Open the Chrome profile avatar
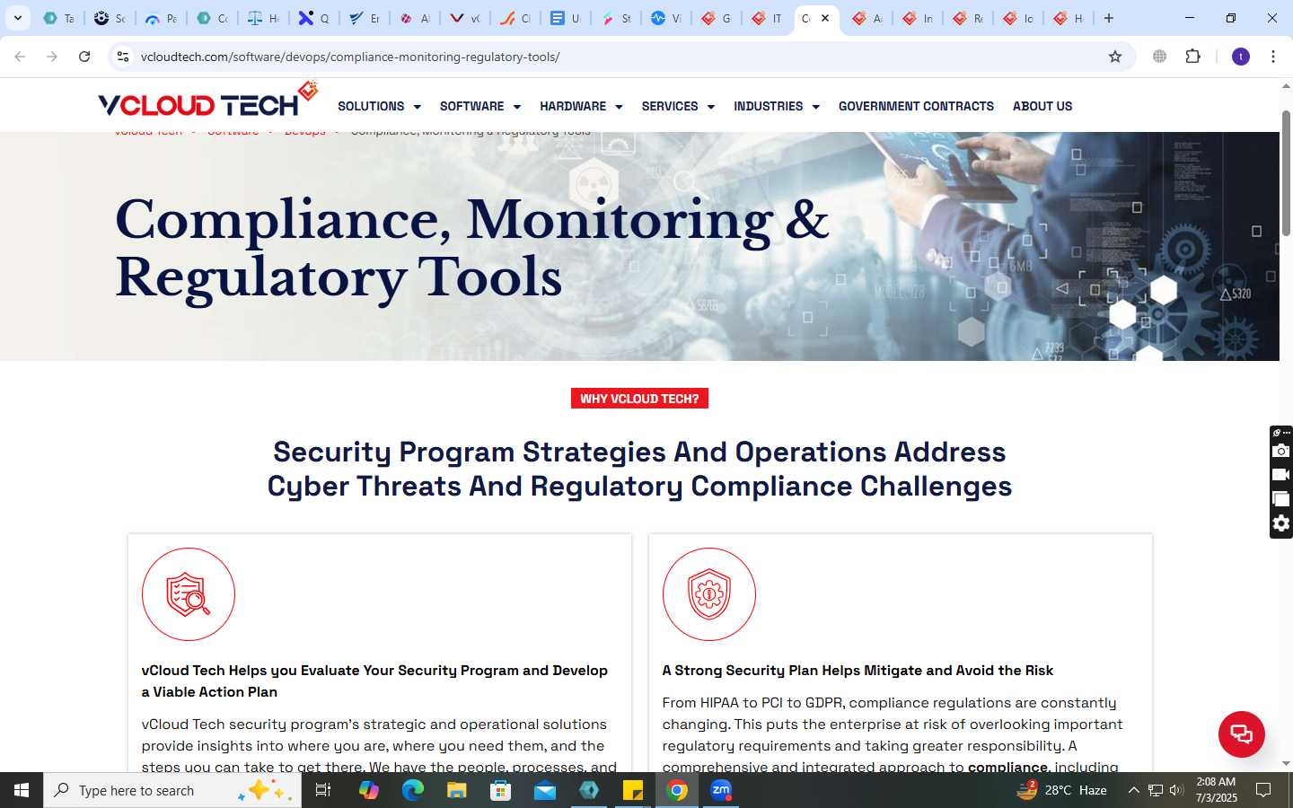Screen dimensions: 1293x808 click(1241, 57)
